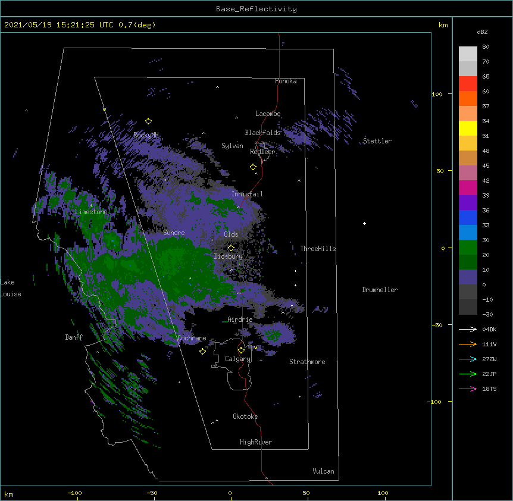The image size is (513, 501).
Task: Click the magenta 18TS arrow legend
Action: point(468,389)
